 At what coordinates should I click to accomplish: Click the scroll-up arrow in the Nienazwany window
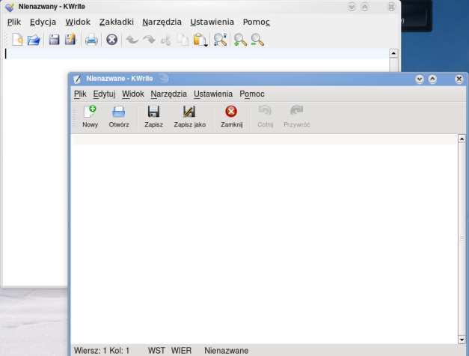point(393,53)
